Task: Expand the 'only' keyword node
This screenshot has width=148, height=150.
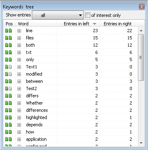Action: click(19, 60)
